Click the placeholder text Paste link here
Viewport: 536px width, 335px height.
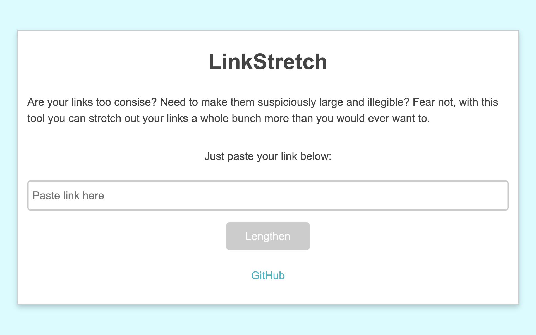click(68, 196)
